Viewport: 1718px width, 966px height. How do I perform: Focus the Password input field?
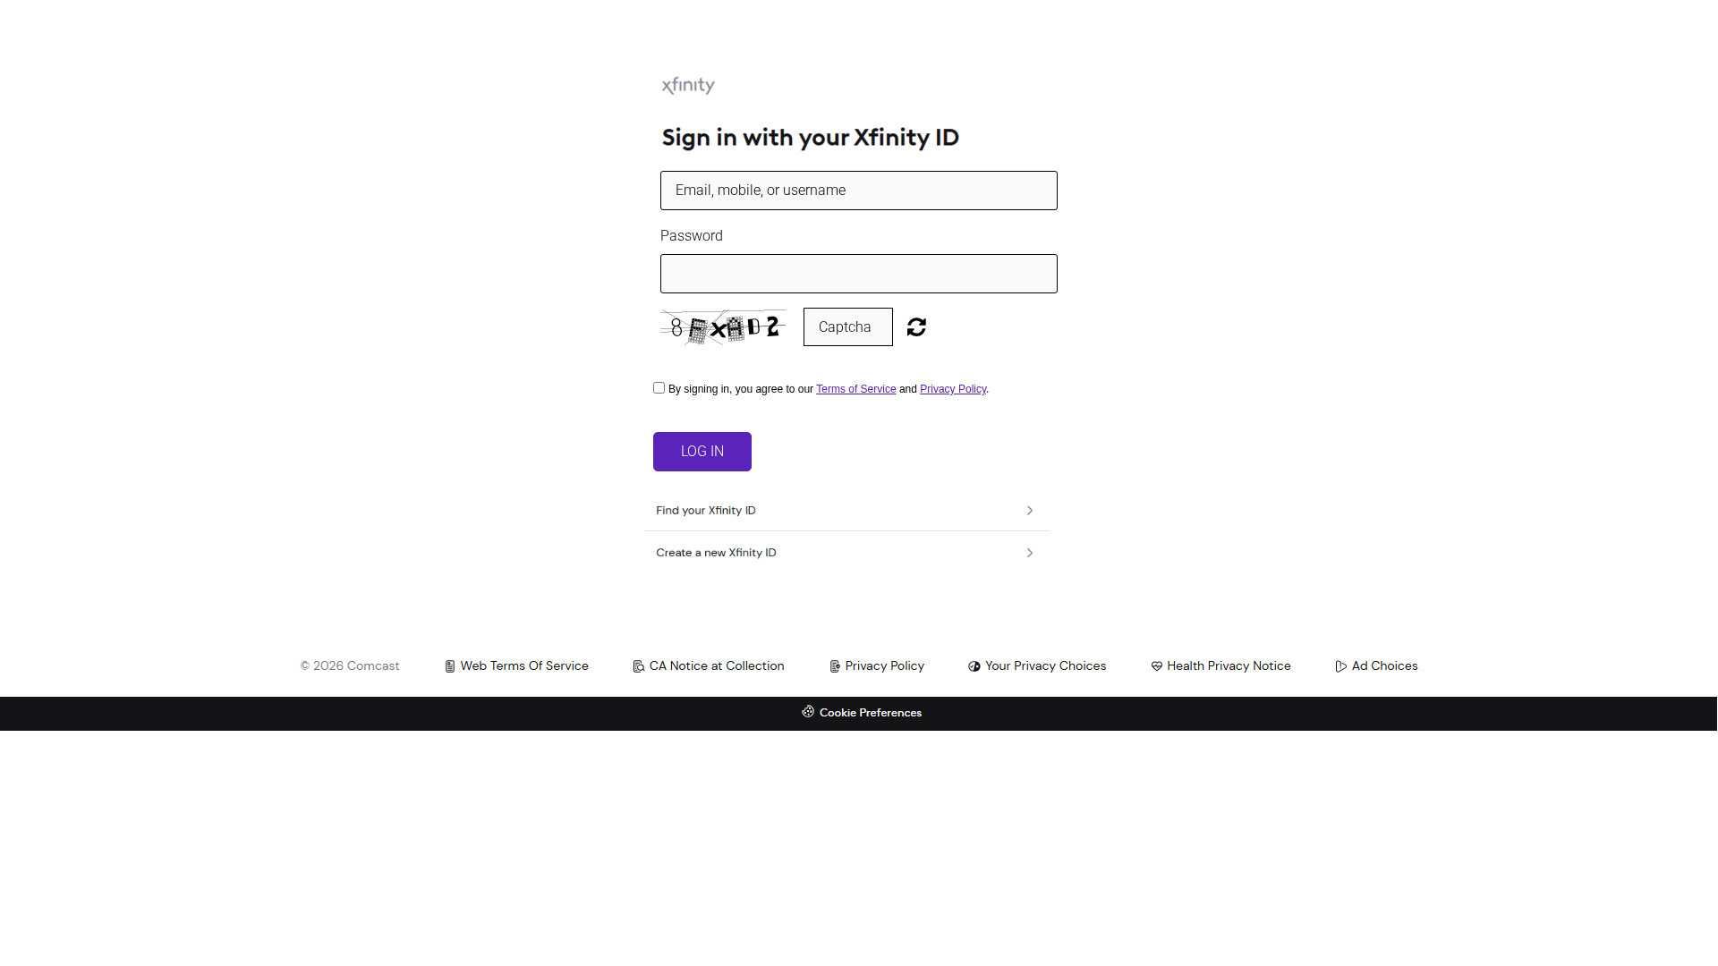click(859, 274)
